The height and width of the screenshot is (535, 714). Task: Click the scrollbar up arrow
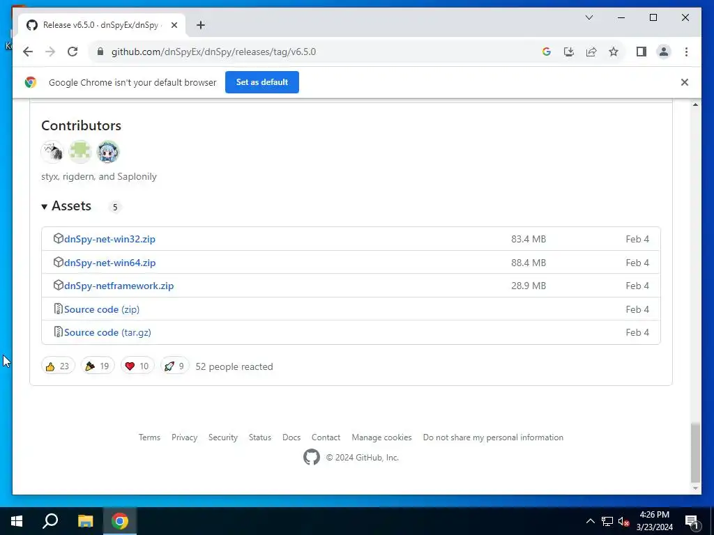click(x=695, y=104)
